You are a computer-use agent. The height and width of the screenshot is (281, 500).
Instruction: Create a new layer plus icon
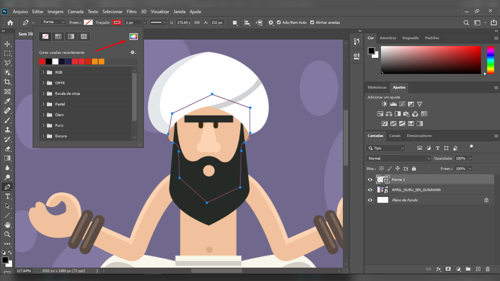coord(478,269)
